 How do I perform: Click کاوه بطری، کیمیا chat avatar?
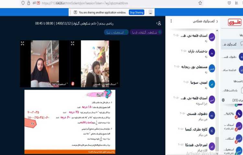212,131
